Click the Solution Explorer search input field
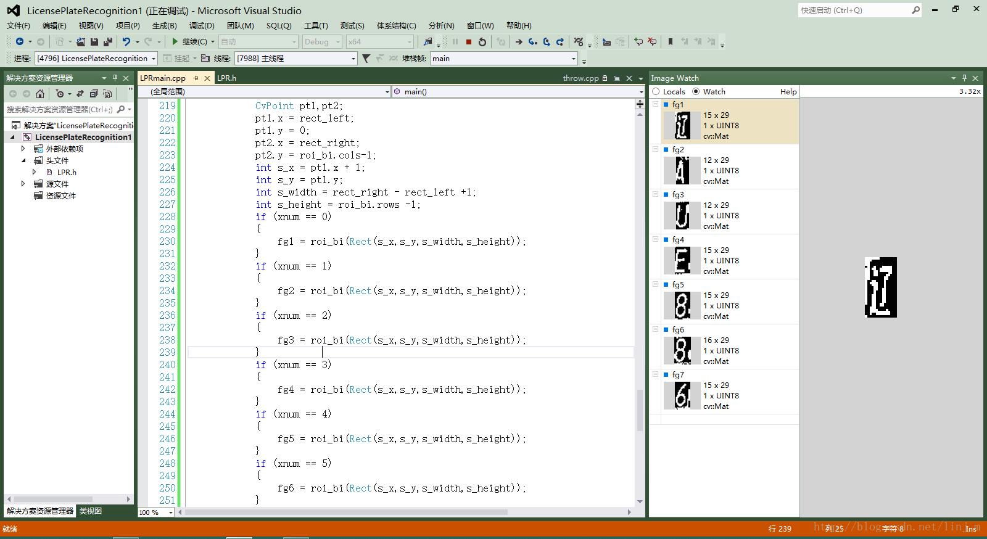The height and width of the screenshot is (539, 987). (x=60, y=109)
